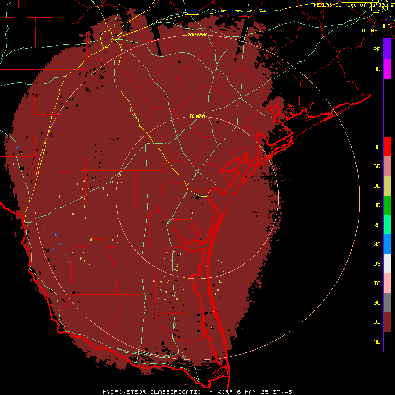Click the HA red legend swatch
The width and height of the screenshot is (395, 395).
click(388, 147)
